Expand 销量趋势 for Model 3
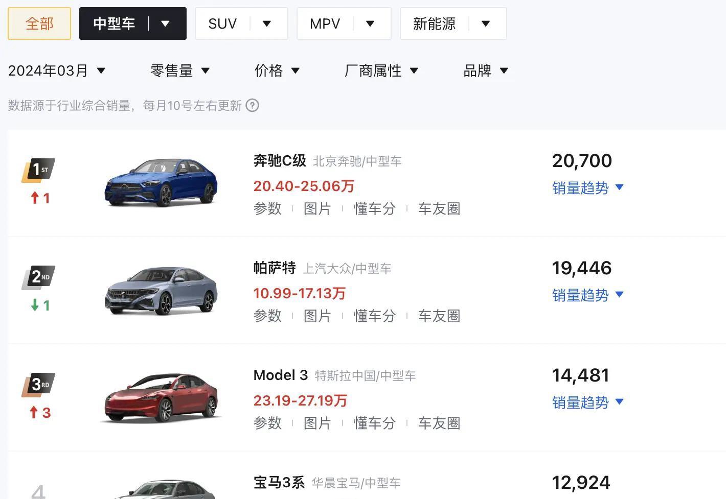 pos(588,402)
